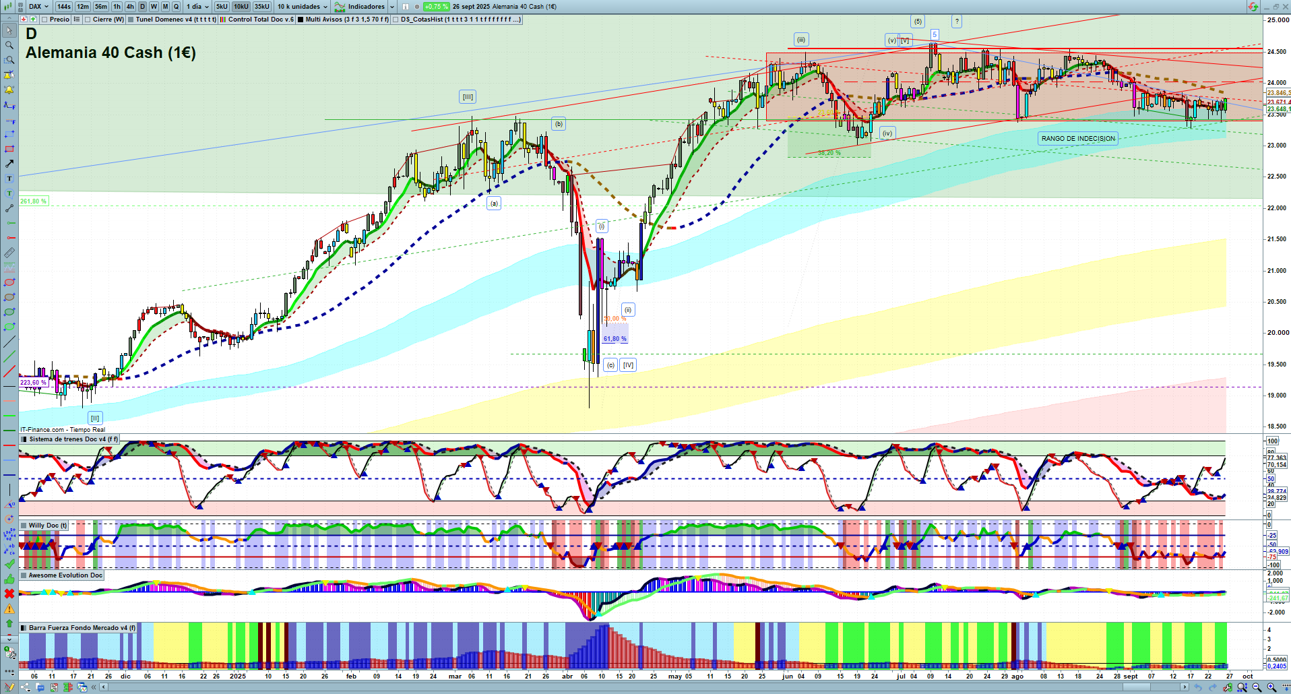Pick the ruler measurement tool

pos(9,253)
